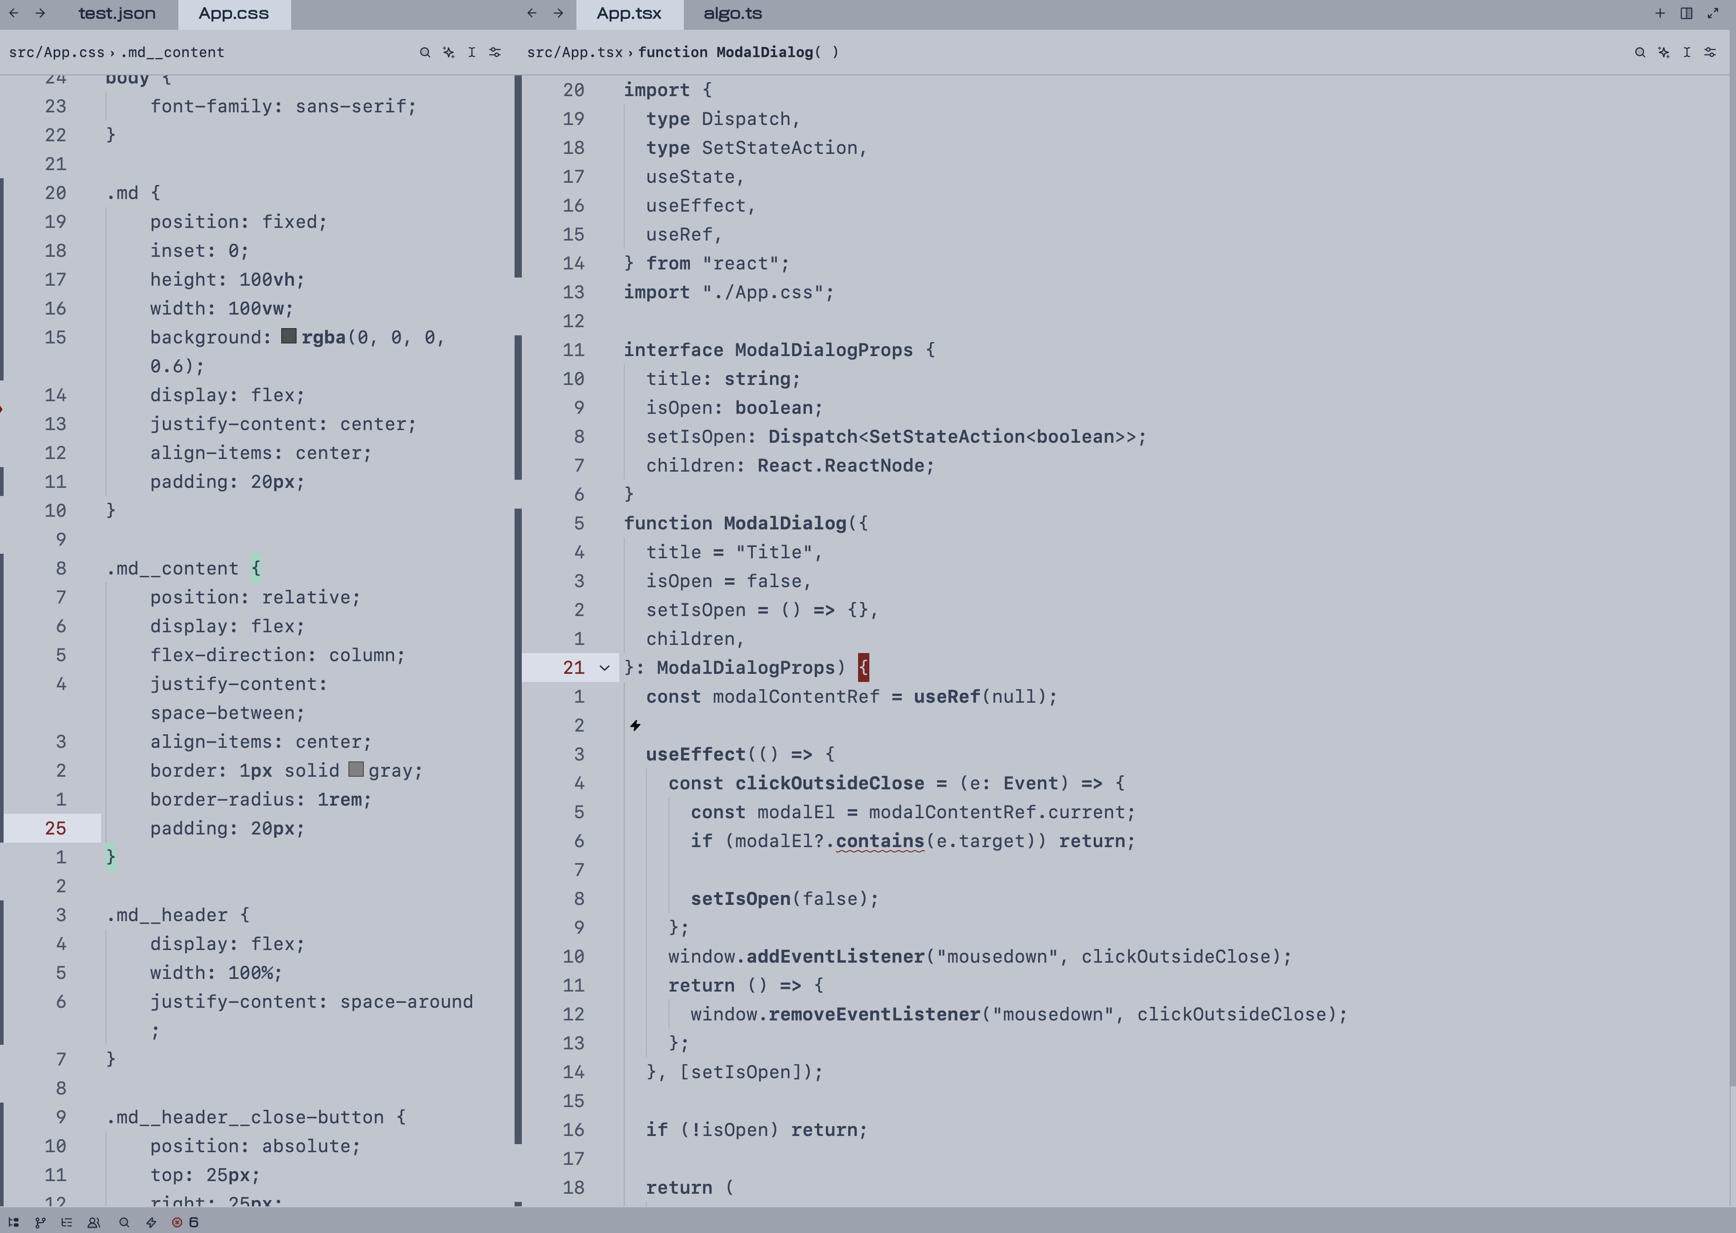Click underlined contains error in App.tsx
The image size is (1736, 1233).
click(x=880, y=841)
